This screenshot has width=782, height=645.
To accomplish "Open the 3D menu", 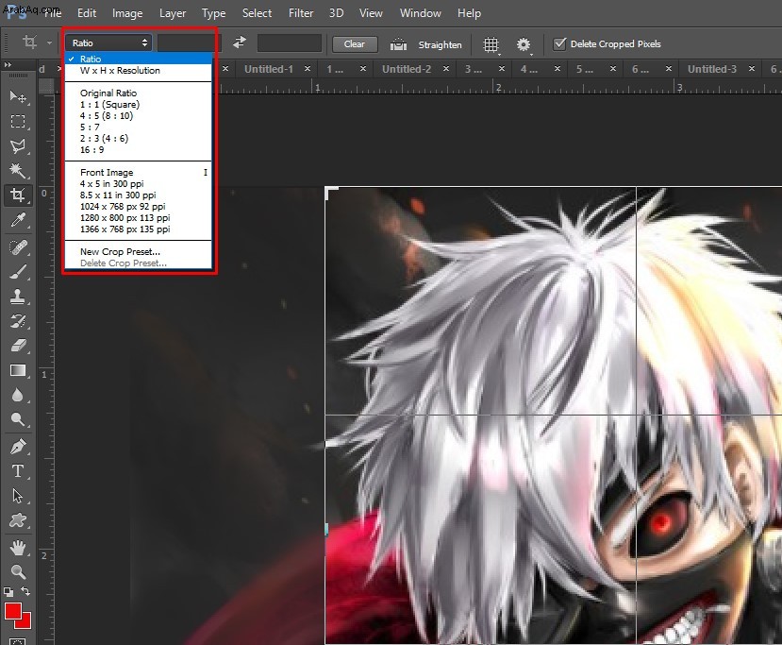I will pos(336,13).
